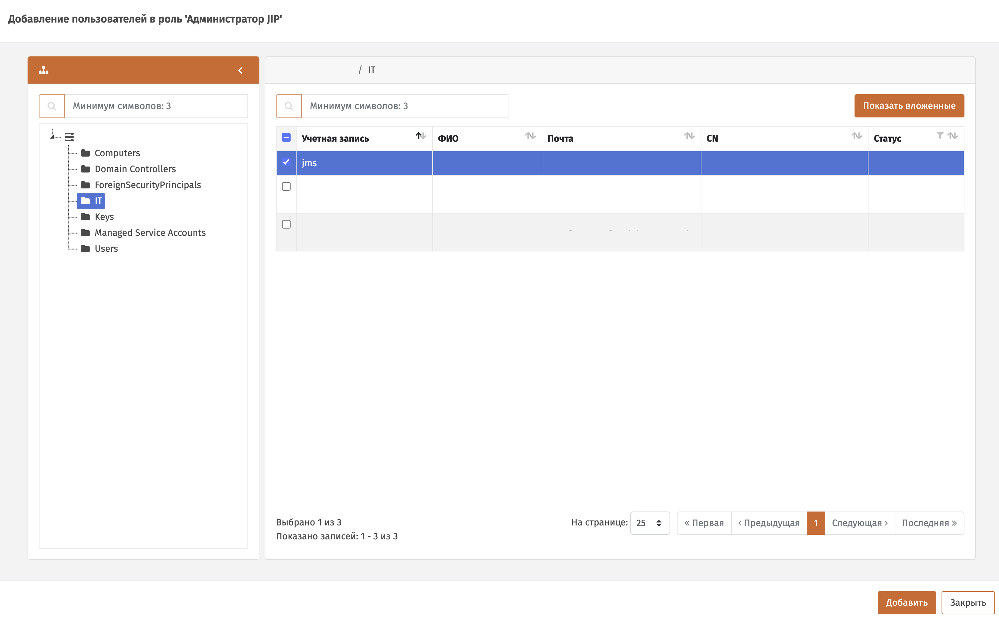Select the root server icon in tree
Viewport: 999px width, 619px height.
69,137
